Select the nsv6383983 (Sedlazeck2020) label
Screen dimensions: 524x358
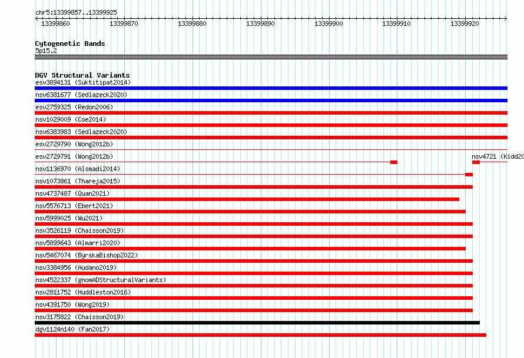pyautogui.click(x=81, y=132)
